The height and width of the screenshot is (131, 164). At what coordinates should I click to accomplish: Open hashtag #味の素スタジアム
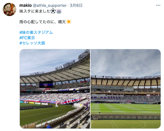tap(36, 32)
